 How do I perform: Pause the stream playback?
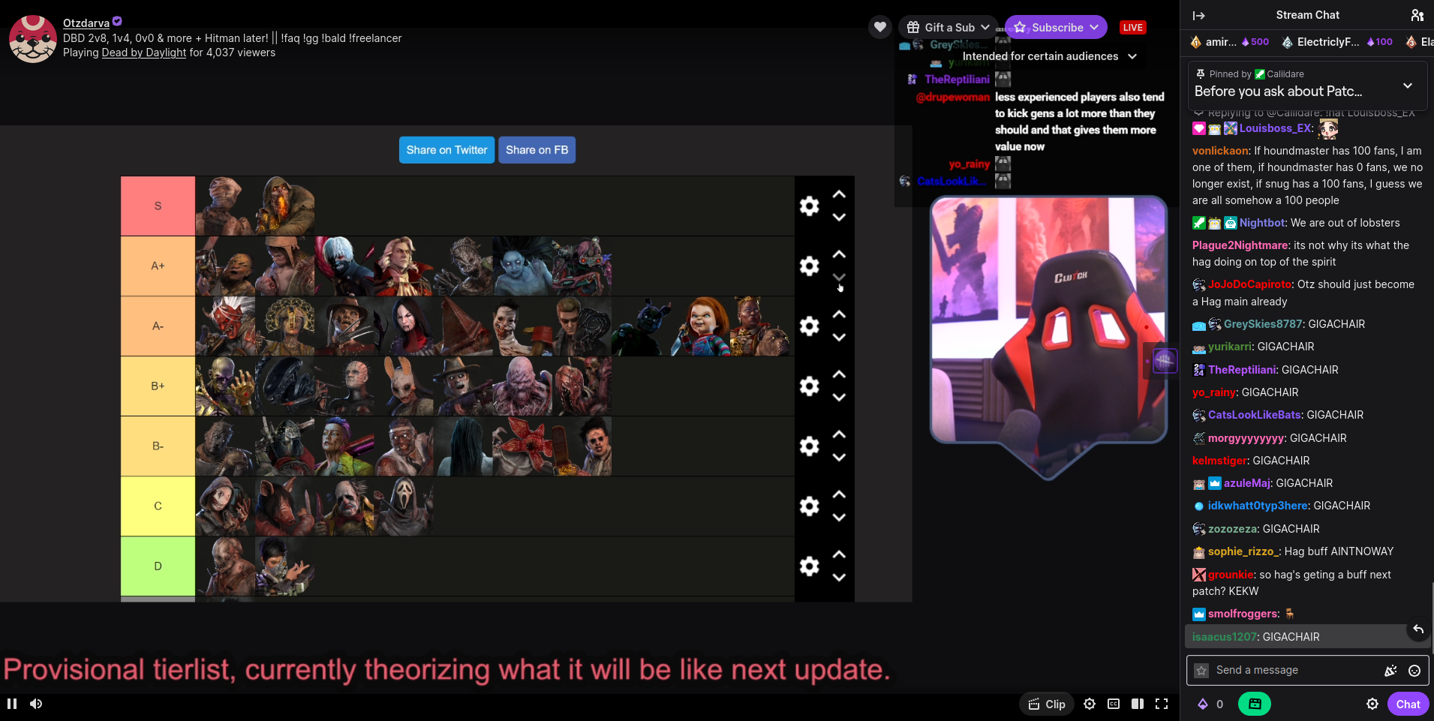coord(12,704)
